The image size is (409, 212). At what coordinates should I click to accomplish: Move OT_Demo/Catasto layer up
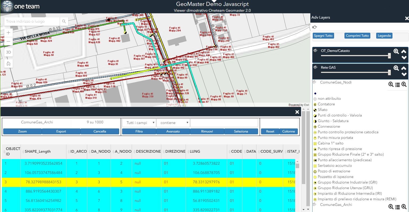click(x=404, y=51)
